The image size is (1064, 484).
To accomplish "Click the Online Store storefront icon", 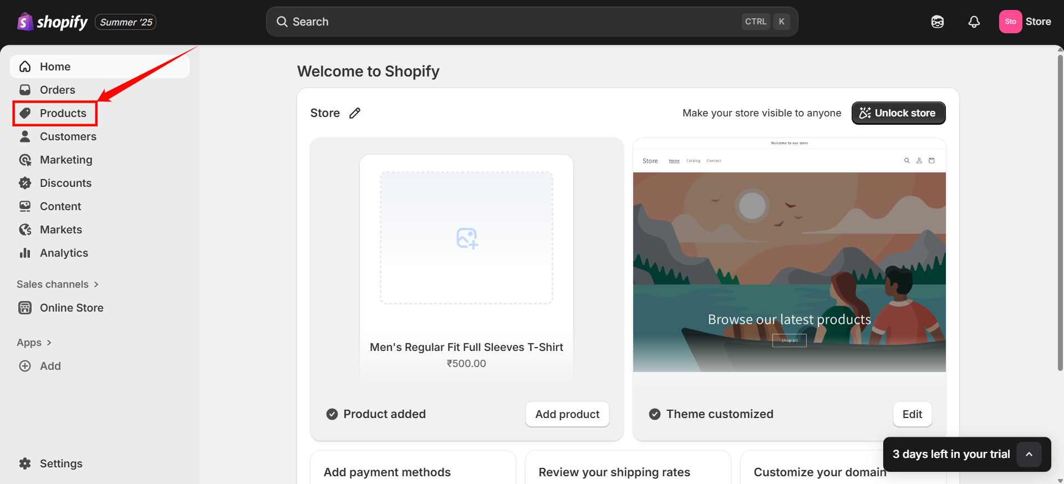I will [25, 308].
